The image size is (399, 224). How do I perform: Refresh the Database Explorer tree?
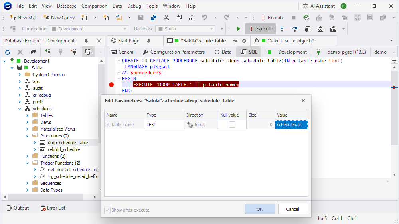pyautogui.click(x=8, y=52)
